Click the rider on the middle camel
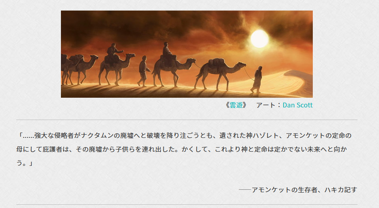This screenshot has height=208, width=379. click(x=167, y=50)
